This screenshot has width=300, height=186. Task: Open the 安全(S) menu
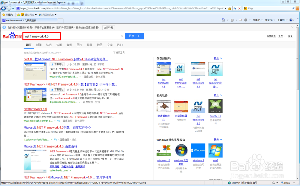(270, 20)
